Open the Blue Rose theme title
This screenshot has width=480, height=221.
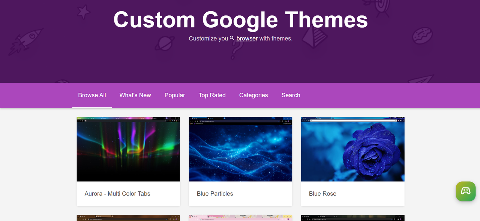click(x=322, y=194)
